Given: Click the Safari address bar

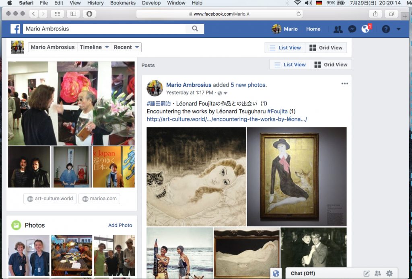Looking at the screenshot, I should point(219,14).
